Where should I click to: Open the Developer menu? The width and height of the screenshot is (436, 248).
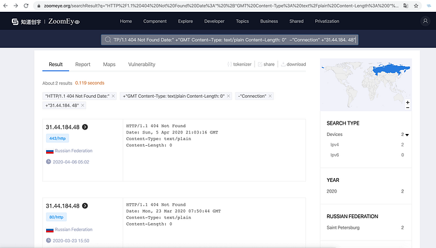pyautogui.click(x=214, y=21)
